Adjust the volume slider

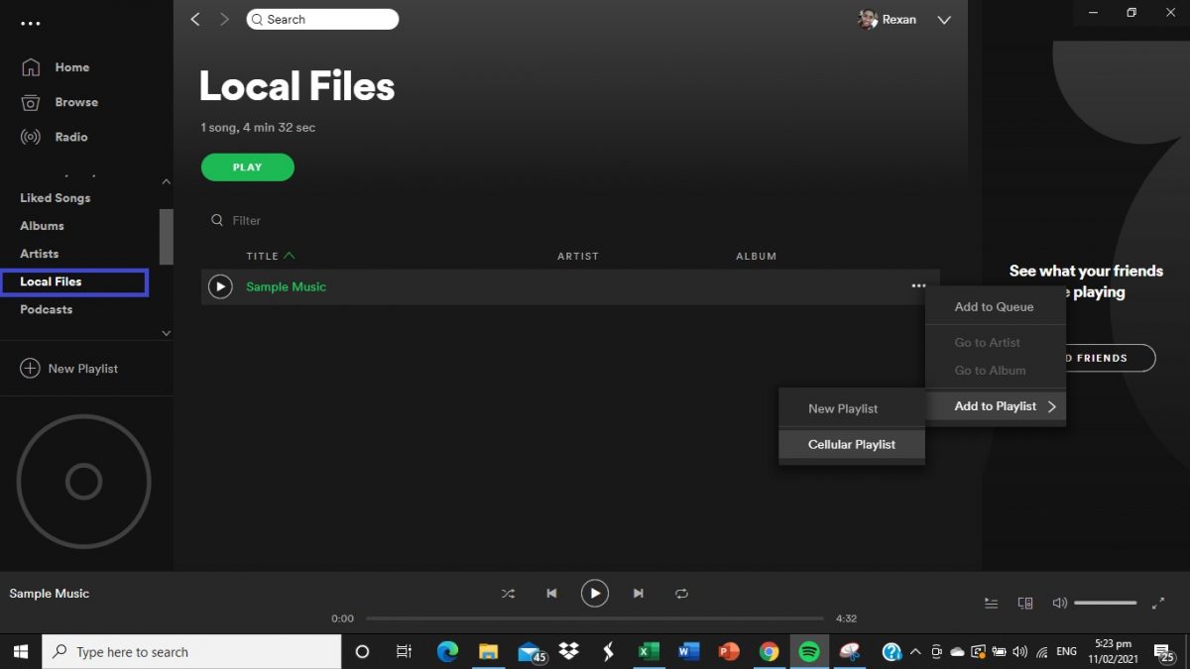[1105, 603]
